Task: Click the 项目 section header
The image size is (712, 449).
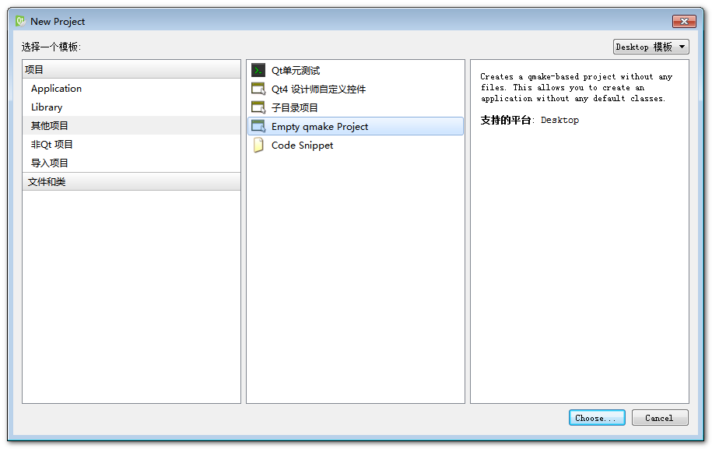Action: (x=132, y=69)
